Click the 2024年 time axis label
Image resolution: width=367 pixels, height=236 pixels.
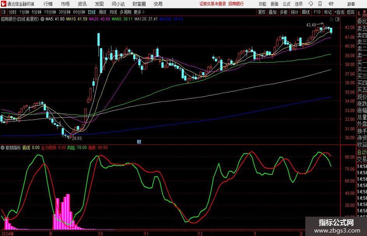(7, 234)
